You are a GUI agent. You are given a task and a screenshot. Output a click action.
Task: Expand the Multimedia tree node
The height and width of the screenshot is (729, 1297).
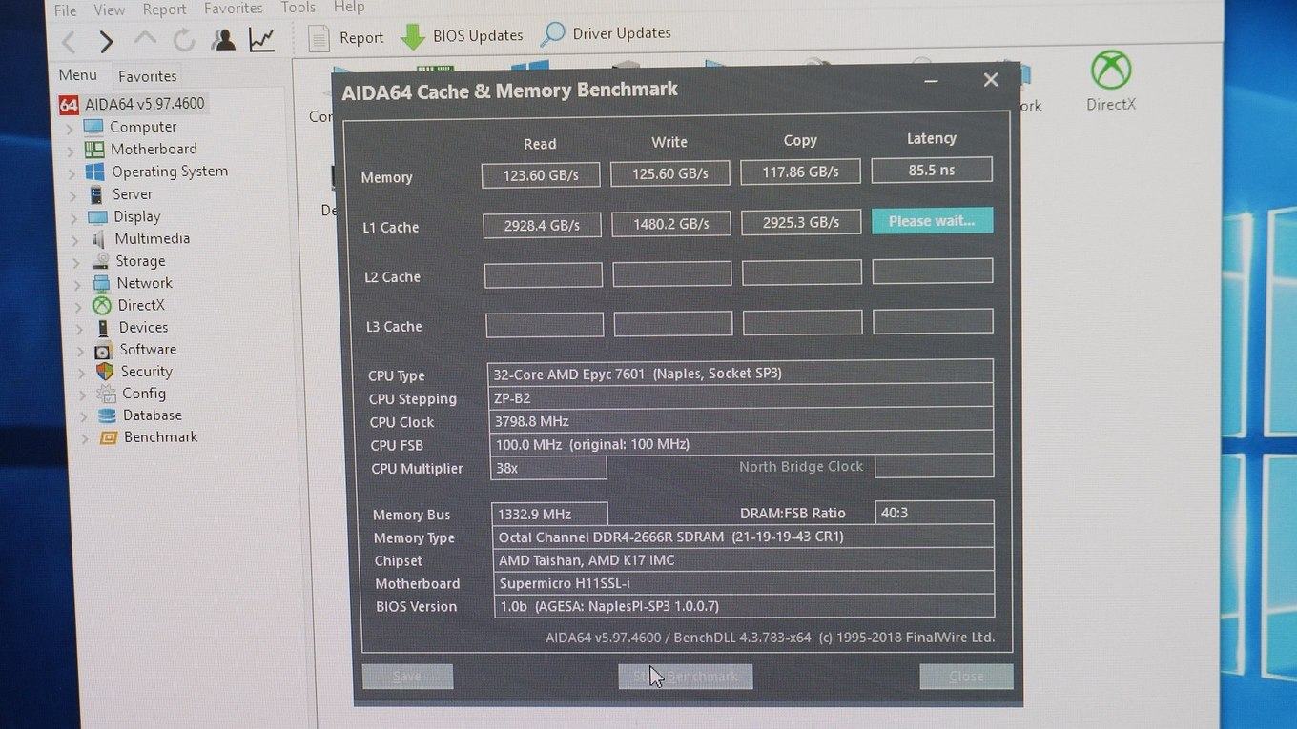pos(74,241)
